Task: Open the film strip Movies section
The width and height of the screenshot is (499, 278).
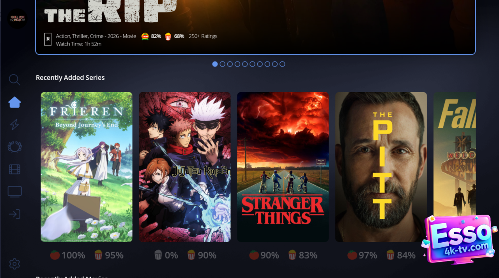Action: 14,169
